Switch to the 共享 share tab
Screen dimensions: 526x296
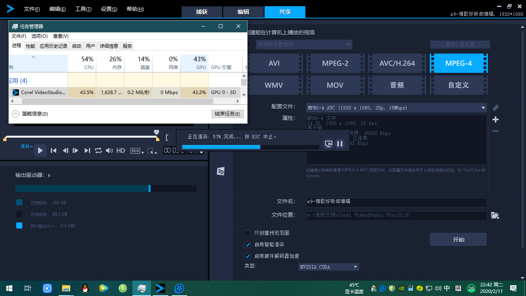coord(285,12)
